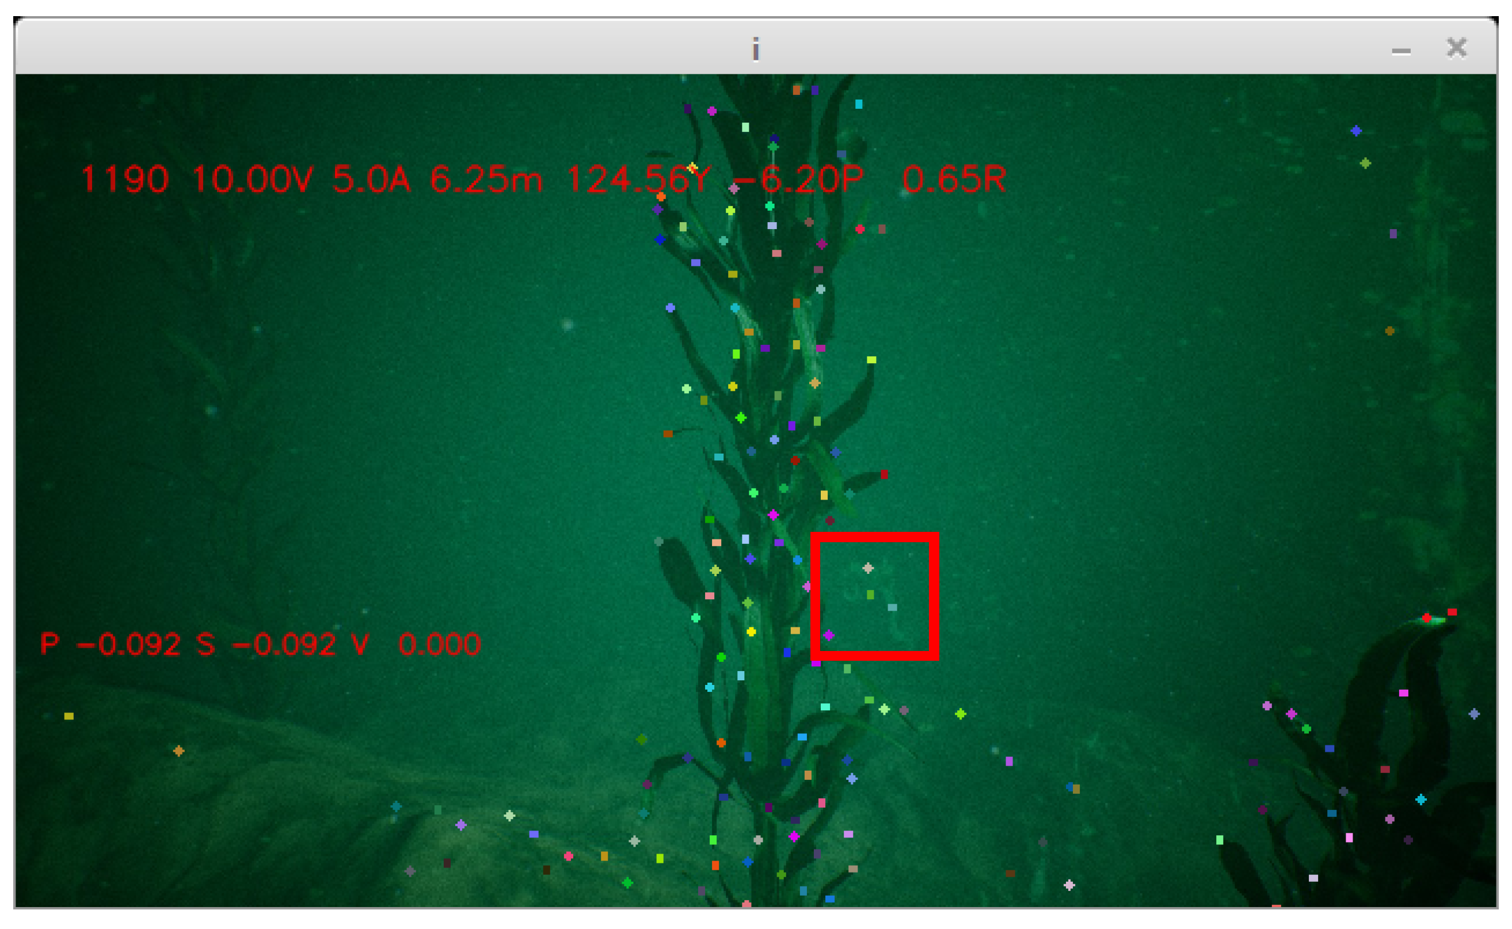The height and width of the screenshot is (929, 1512).
Task: Click the 6.25m depth readout
Action: (485, 180)
